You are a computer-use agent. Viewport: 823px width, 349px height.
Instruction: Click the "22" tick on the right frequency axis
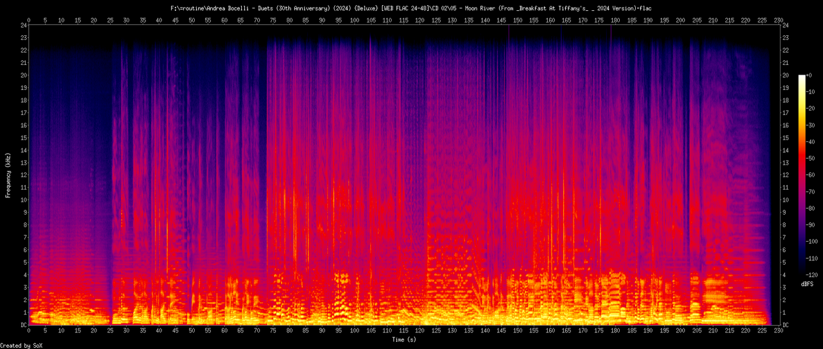[x=787, y=50]
